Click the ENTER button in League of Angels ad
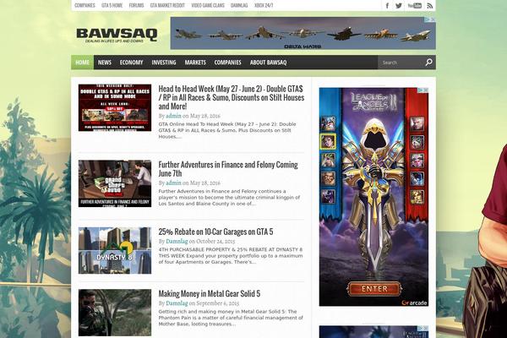507x338 pixels. pyautogui.click(x=374, y=288)
